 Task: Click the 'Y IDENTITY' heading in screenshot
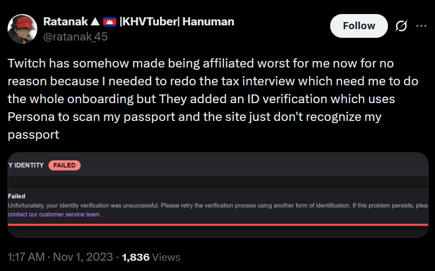(x=26, y=165)
